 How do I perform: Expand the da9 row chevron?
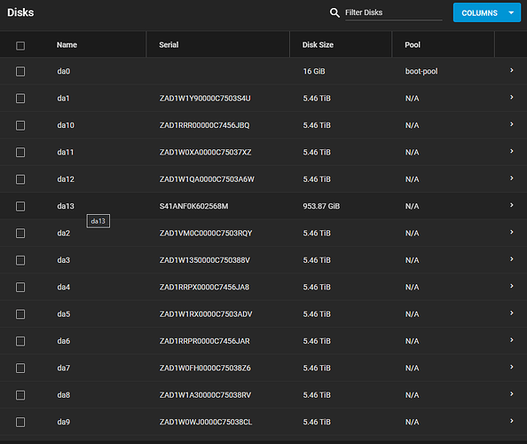click(x=512, y=421)
